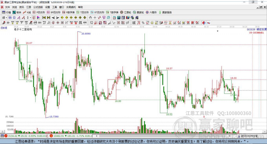This screenshot has width=267, height=144.
Task: Click the infinity loop icon
Action: (x=208, y=23)
